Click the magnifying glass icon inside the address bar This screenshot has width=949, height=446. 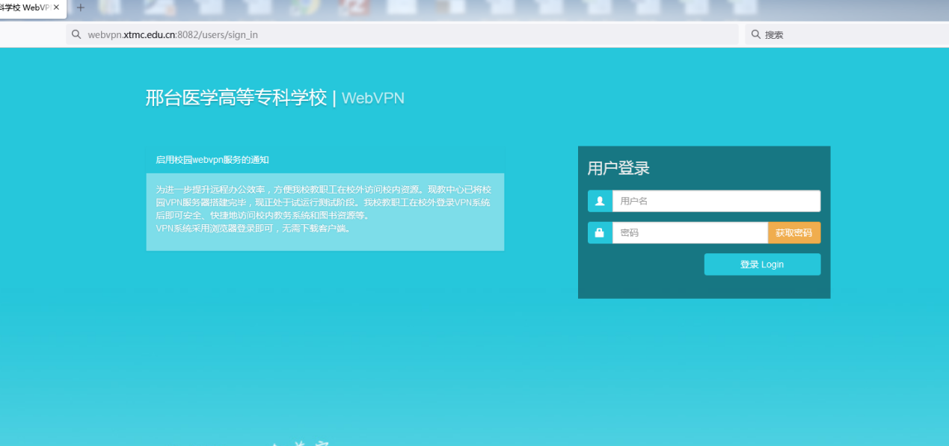[76, 34]
